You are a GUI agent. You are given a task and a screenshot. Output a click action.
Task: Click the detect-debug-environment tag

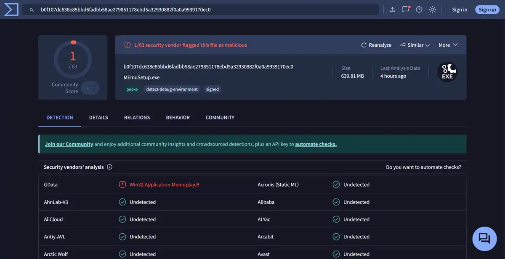pos(172,89)
